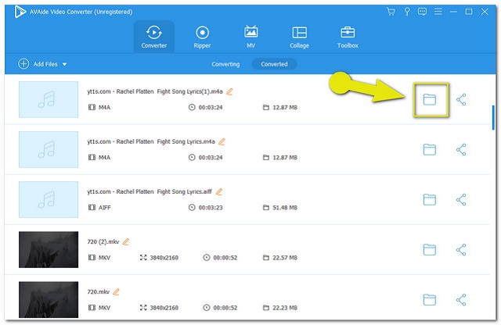The height and width of the screenshot is (325, 501).
Task: Click the 00:03:23 duration value
Action: (211, 208)
